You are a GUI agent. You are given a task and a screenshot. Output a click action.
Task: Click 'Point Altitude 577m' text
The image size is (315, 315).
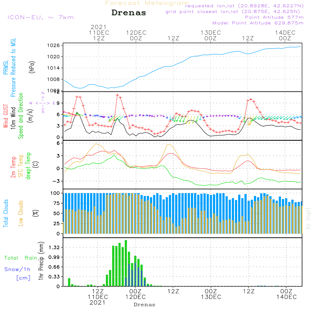point(274,17)
